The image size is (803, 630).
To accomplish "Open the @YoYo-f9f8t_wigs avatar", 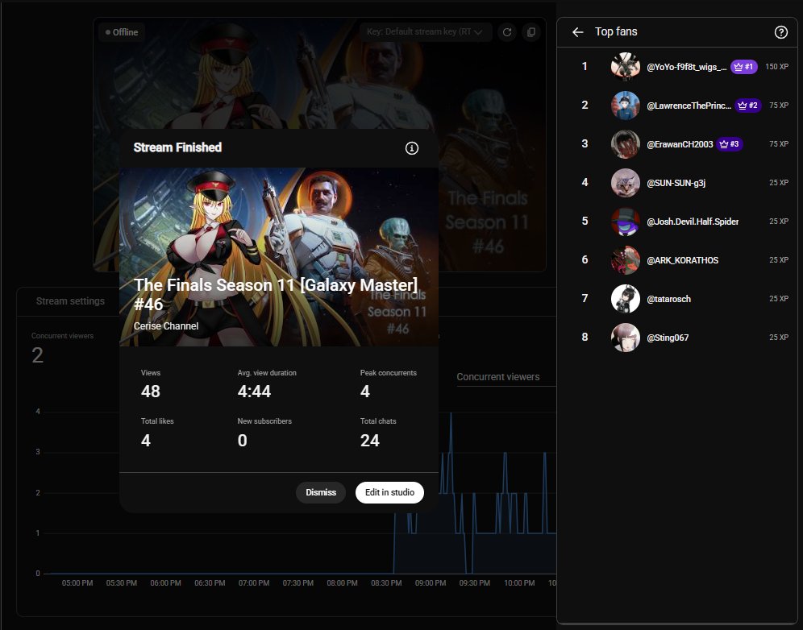I will pyautogui.click(x=626, y=67).
